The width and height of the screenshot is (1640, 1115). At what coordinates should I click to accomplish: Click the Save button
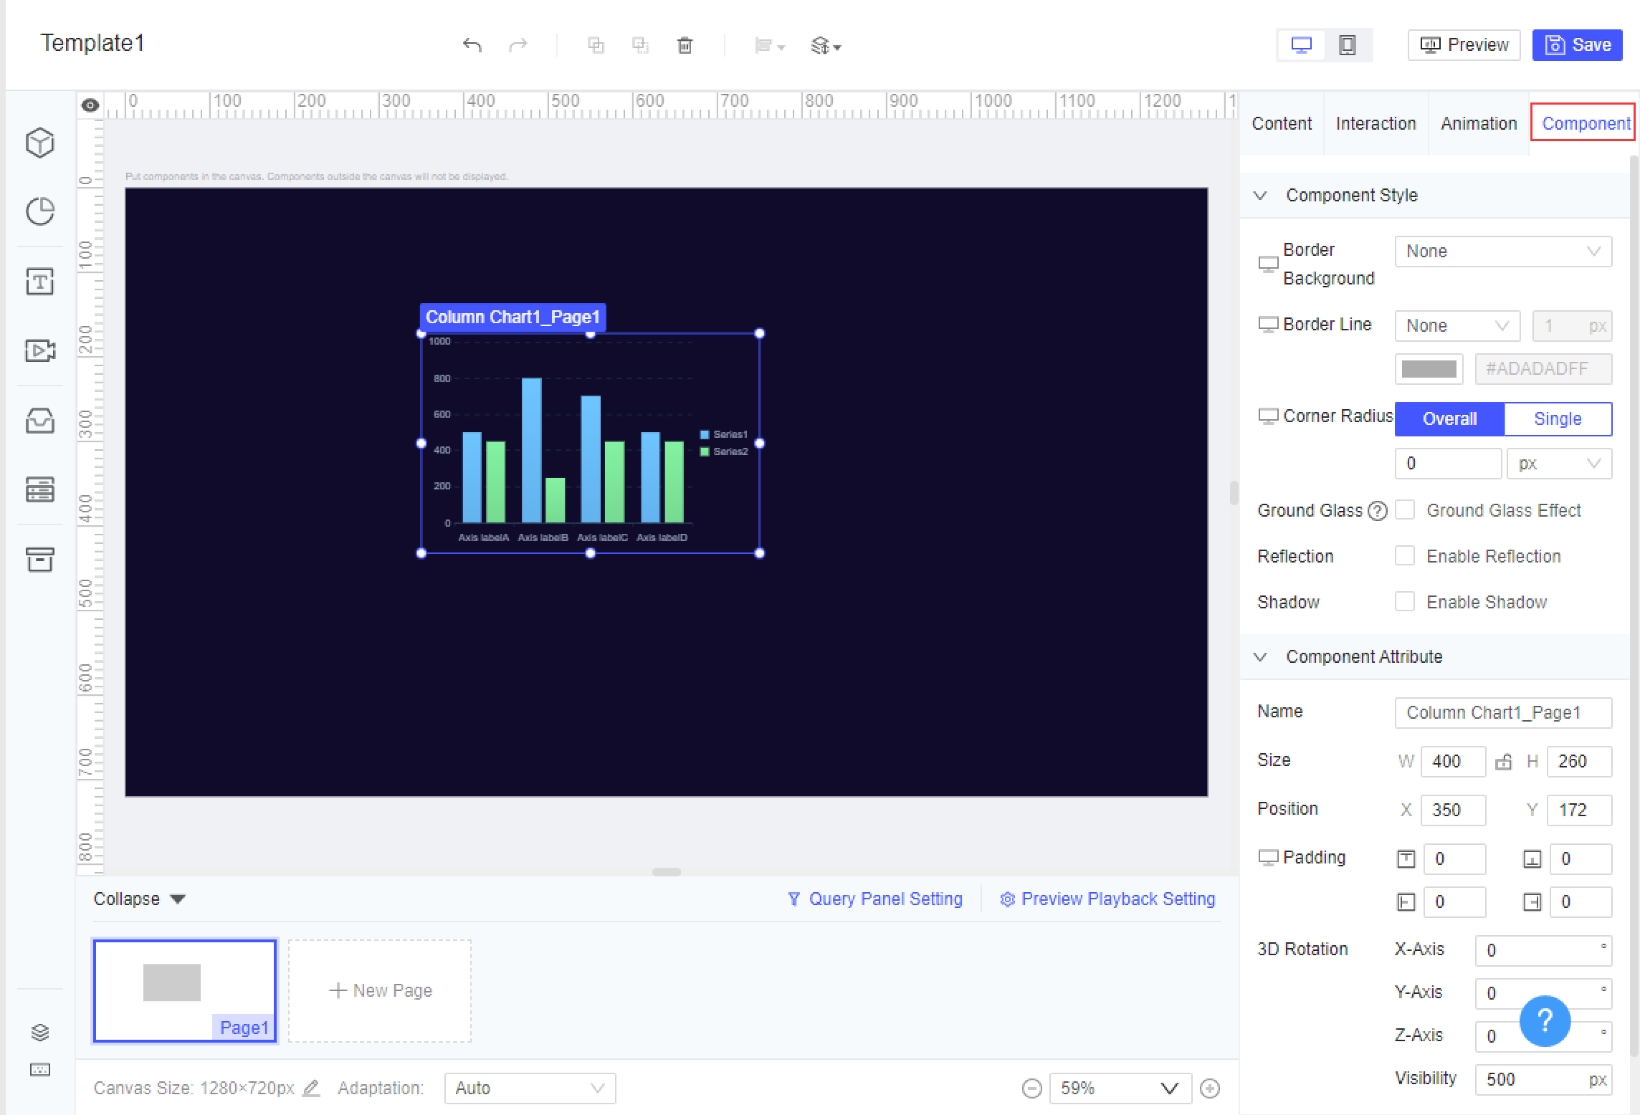click(1577, 44)
